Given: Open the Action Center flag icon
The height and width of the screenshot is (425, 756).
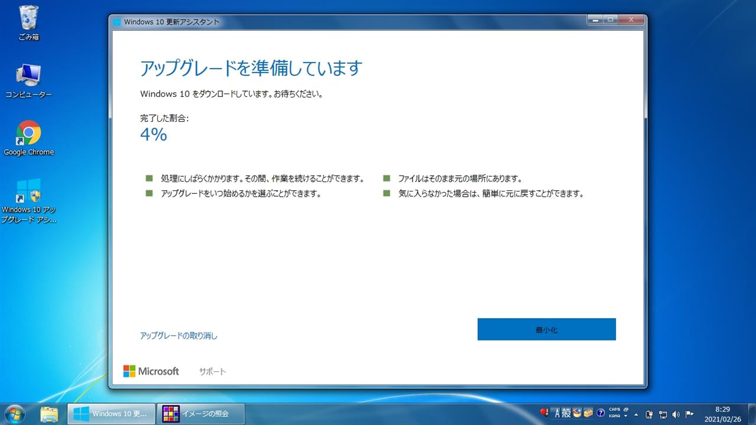Looking at the screenshot, I should 689,414.
